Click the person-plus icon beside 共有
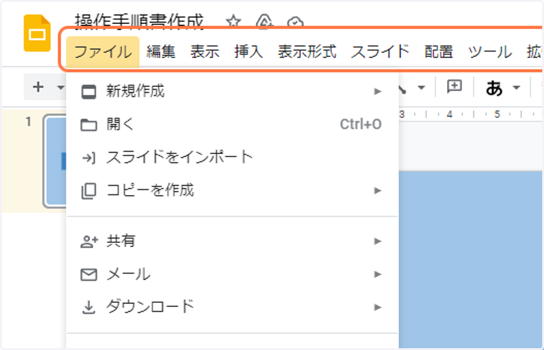This screenshot has width=544, height=350. click(x=89, y=242)
